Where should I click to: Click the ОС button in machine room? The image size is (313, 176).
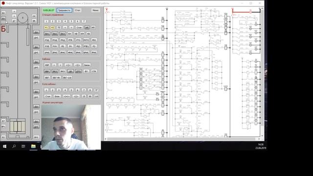tap(34, 16)
